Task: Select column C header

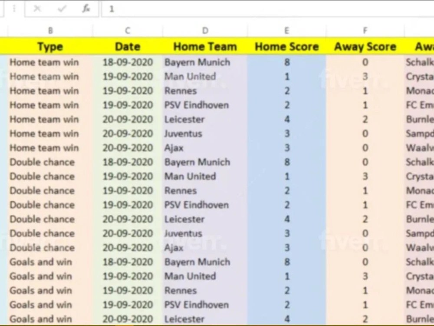Action: click(x=128, y=30)
